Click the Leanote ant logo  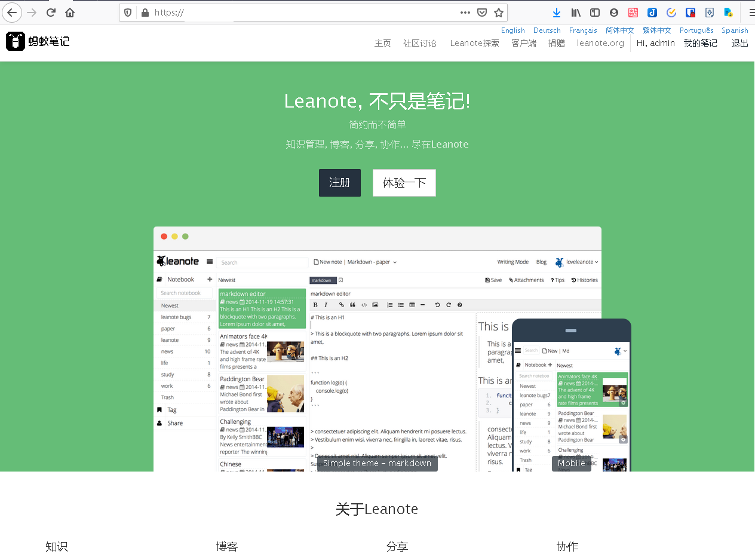(x=38, y=41)
